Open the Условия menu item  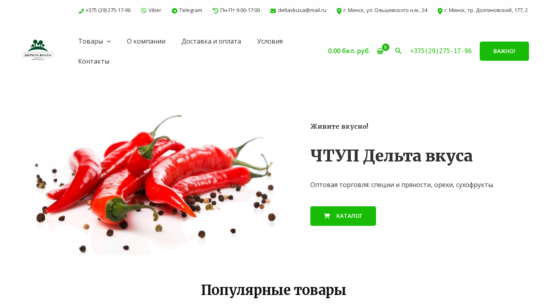(x=270, y=41)
